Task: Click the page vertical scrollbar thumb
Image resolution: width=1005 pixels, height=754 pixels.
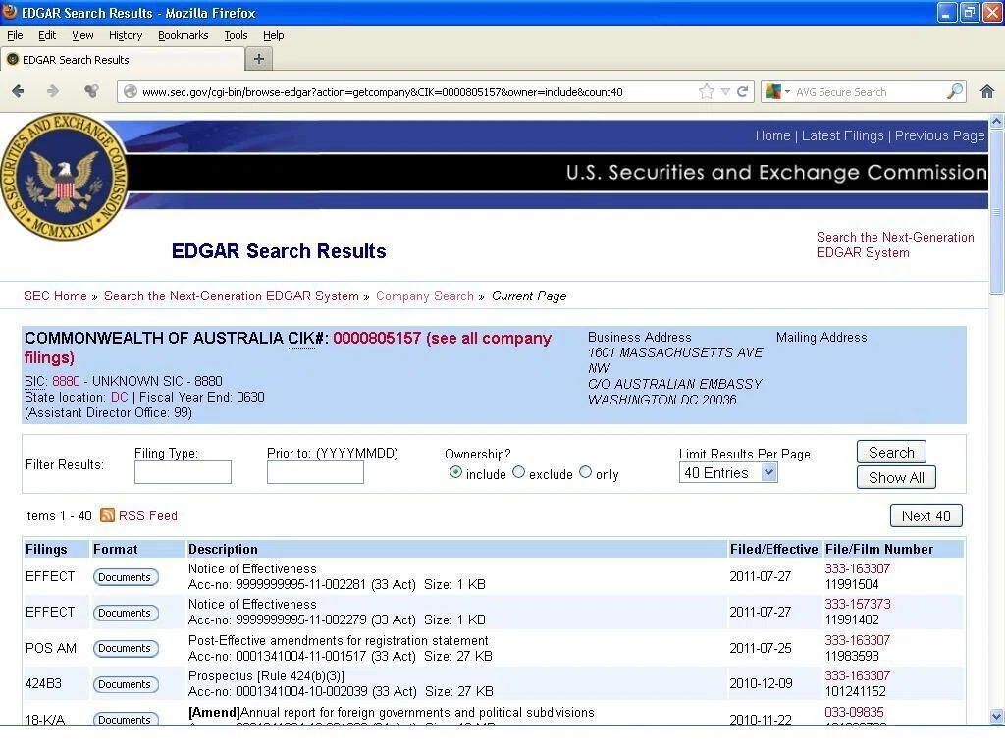Action: [x=996, y=210]
